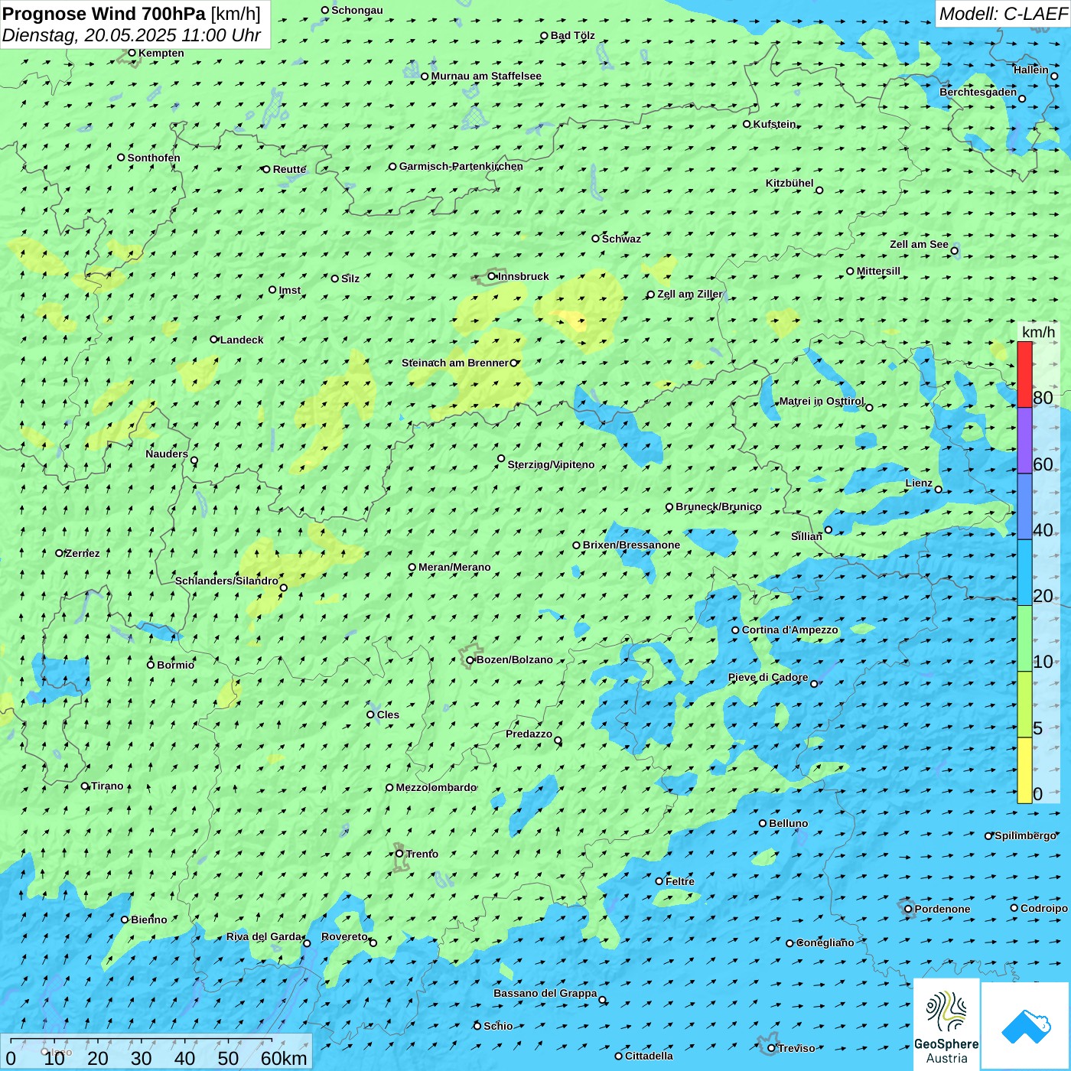Click the Trento city marker
This screenshot has width=1071, height=1071.
399,854
